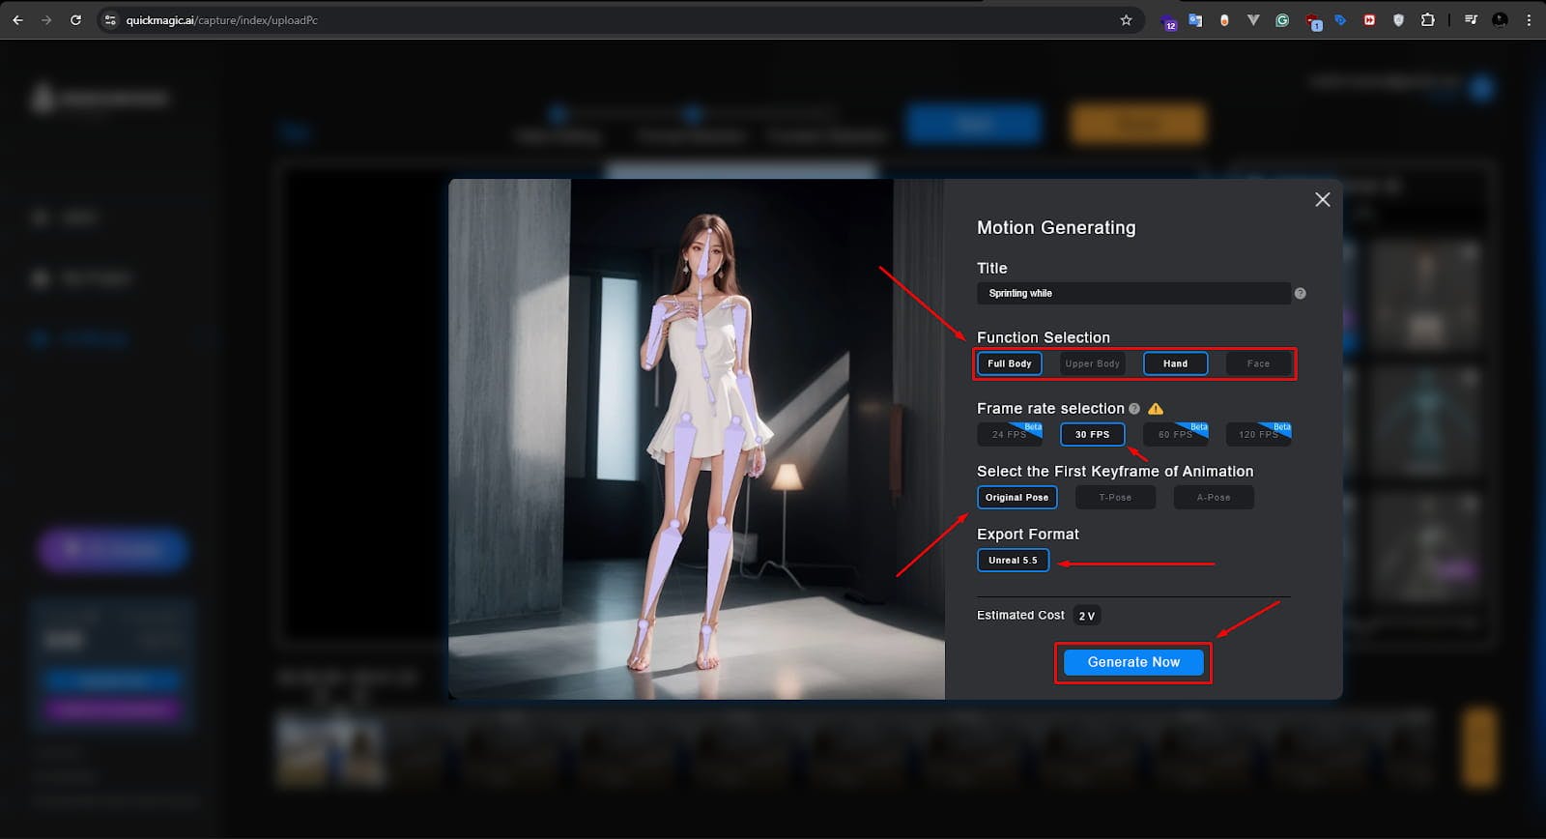Toggle the Upper Body function
Image resolution: width=1546 pixels, height=839 pixels.
click(1093, 363)
